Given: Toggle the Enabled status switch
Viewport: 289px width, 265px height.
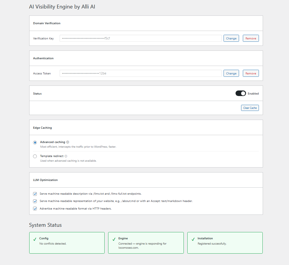Looking at the screenshot, I should [240, 93].
